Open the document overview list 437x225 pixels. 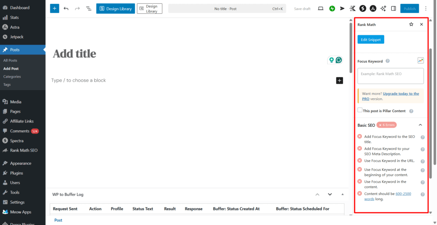(89, 9)
